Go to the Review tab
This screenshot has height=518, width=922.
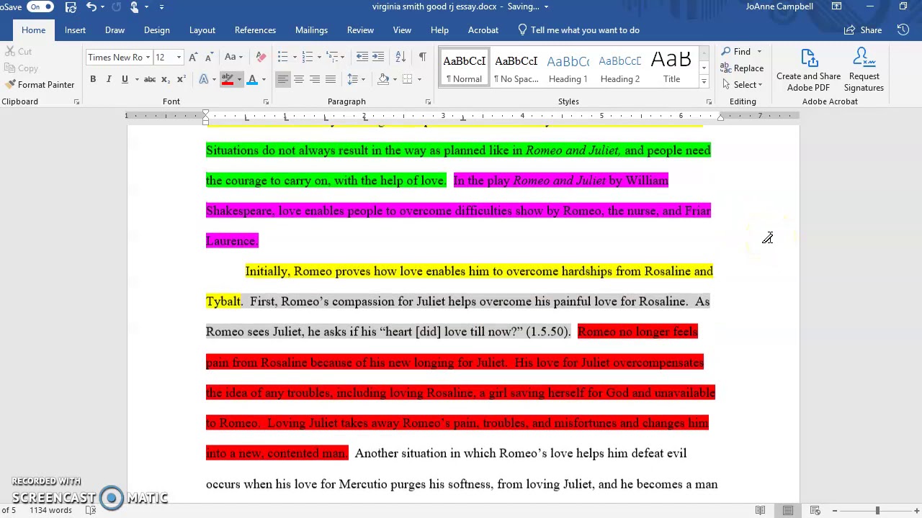360,30
